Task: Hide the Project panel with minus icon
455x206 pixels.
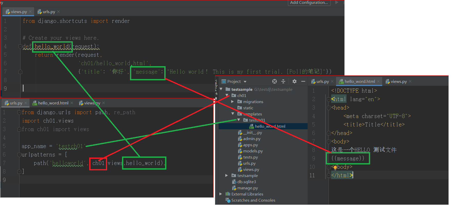Action: (x=303, y=81)
